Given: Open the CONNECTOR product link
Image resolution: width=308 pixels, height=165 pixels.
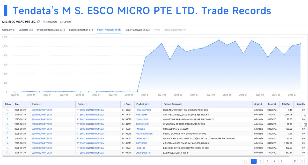Looking at the screenshot, I should tap(142, 119).
